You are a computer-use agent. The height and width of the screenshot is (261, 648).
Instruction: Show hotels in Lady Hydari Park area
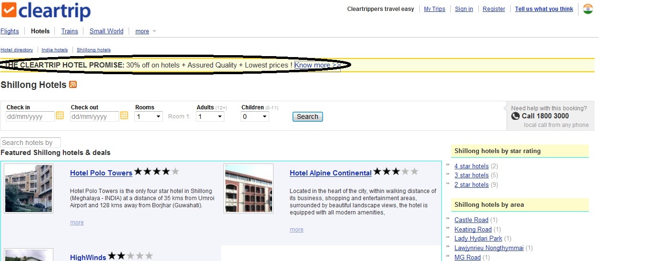coord(478,239)
